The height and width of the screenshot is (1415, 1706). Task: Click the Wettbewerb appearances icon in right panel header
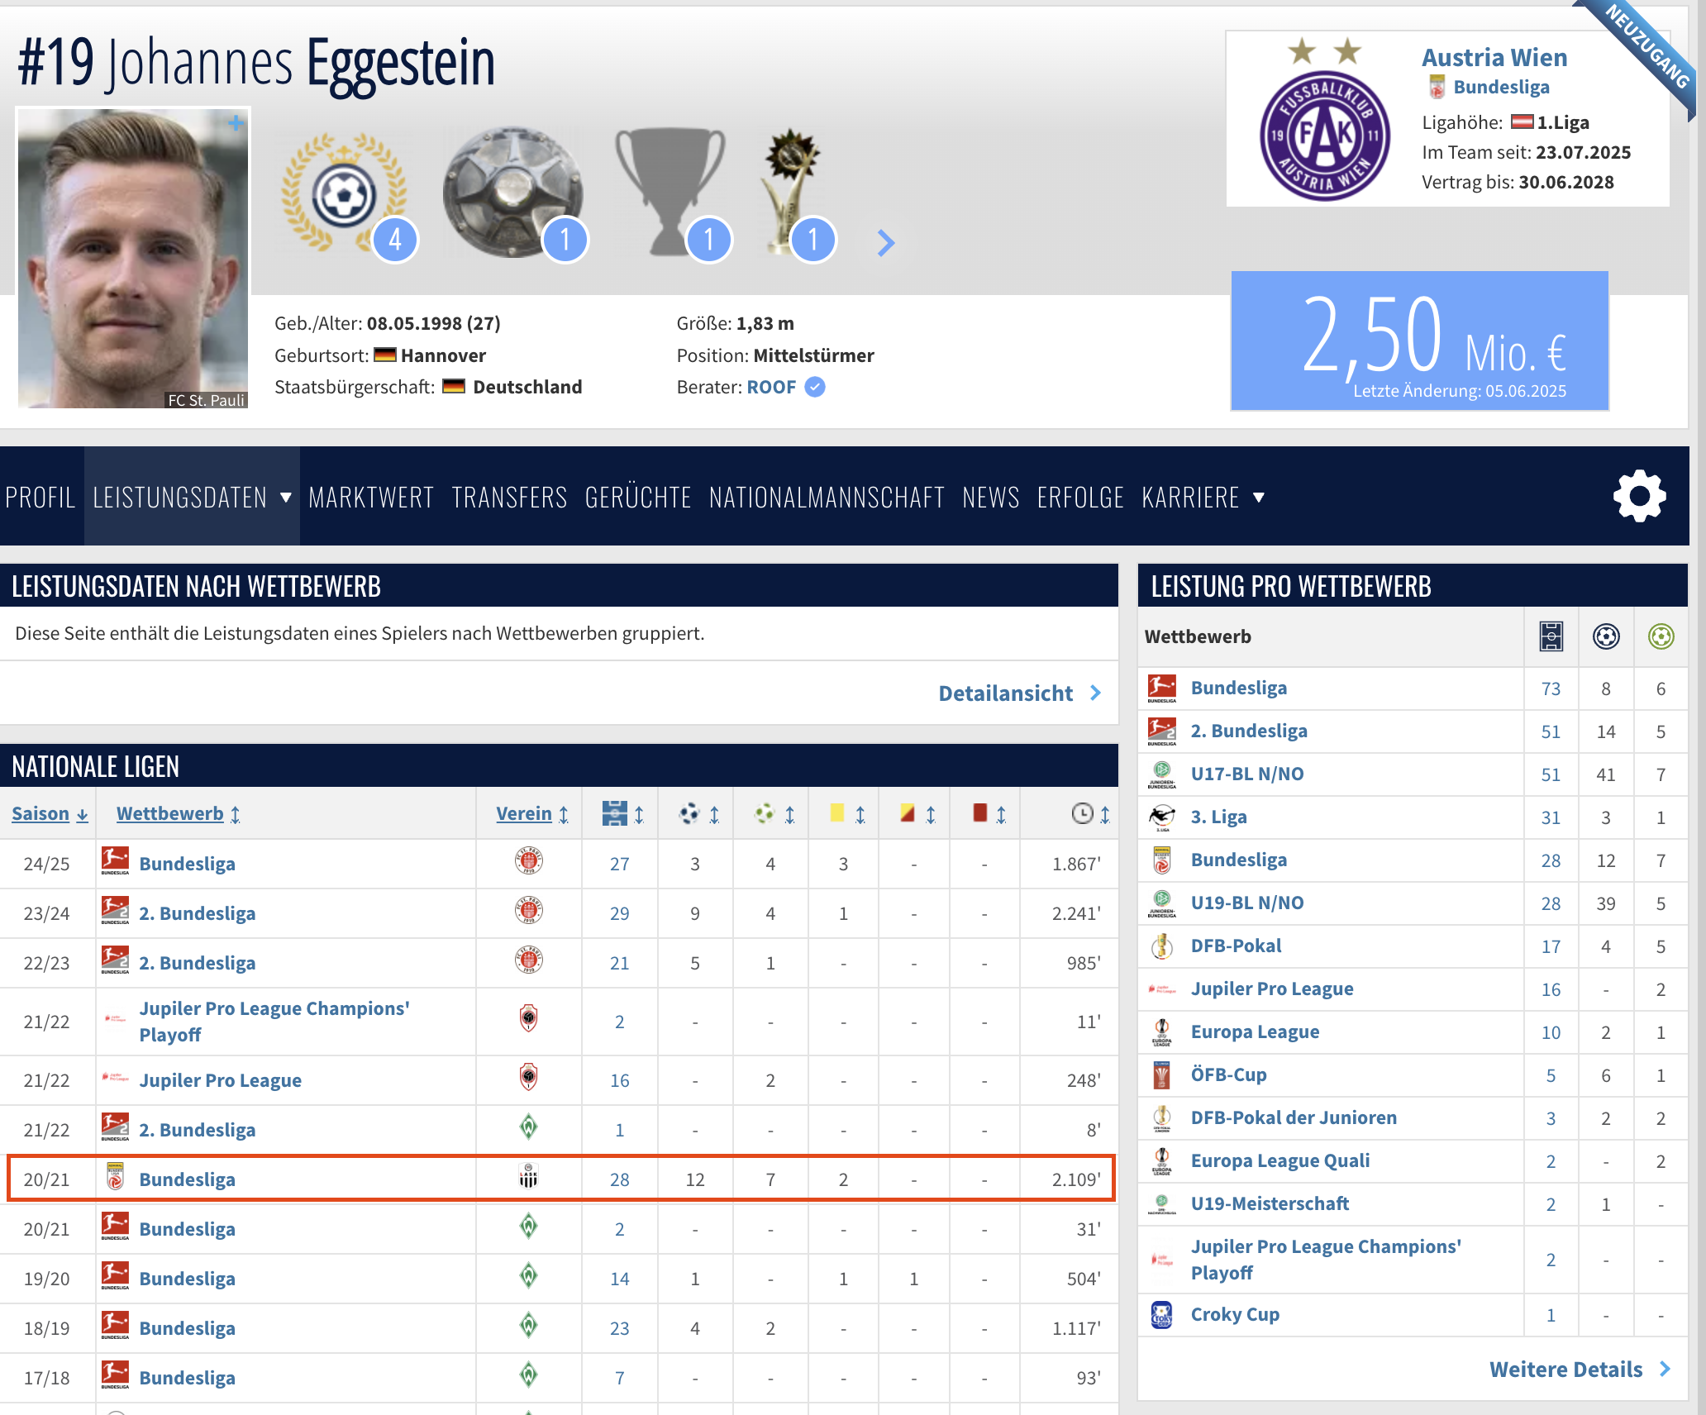pos(1551,636)
